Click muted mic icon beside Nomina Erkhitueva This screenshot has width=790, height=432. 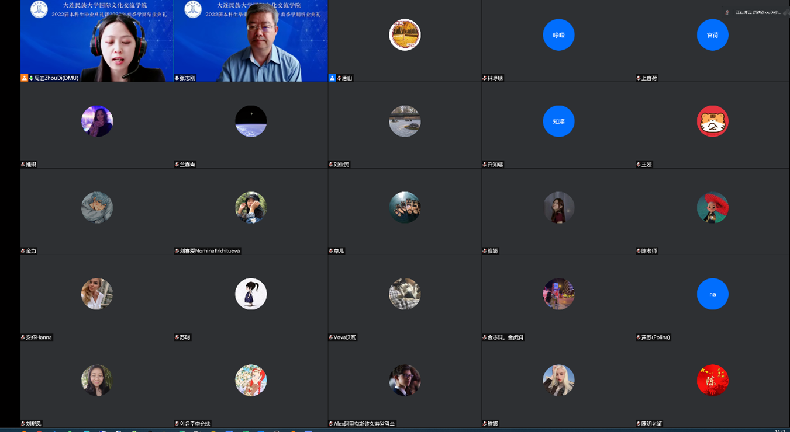177,251
